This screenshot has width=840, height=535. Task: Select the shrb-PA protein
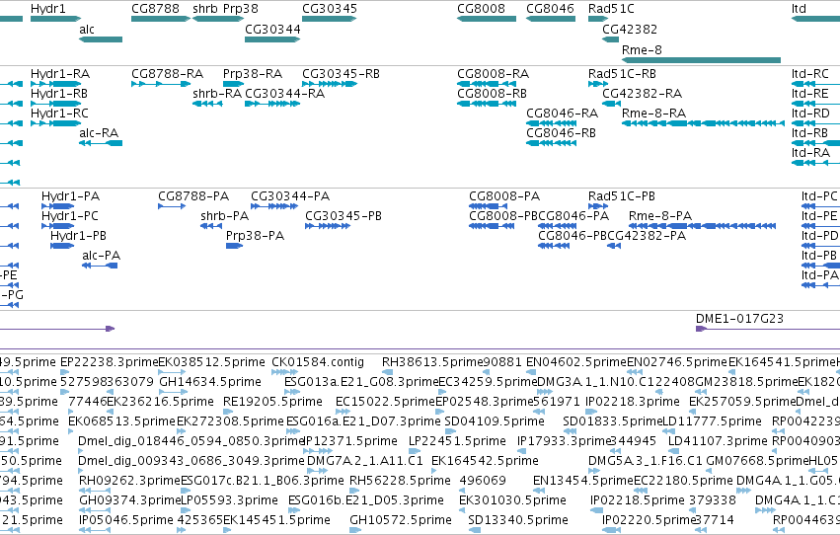tap(211, 226)
